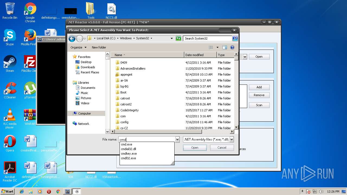347x195 pixels.
Task: Click Search System32 field
Action: coord(207,38)
